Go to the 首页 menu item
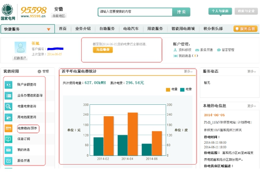Viewport: 261px width, 172px height. pos(63,29)
